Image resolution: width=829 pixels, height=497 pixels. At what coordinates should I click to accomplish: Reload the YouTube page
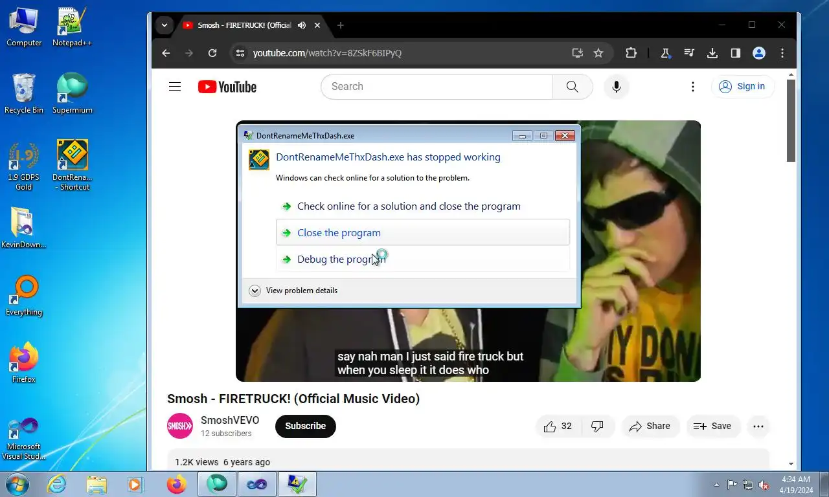(x=212, y=53)
